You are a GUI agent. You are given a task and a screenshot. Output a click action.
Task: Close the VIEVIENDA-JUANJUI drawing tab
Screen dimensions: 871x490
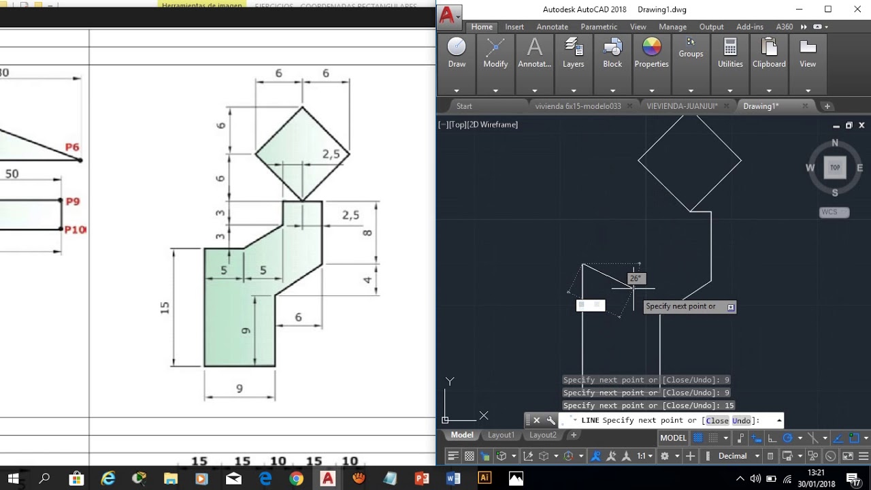tap(726, 106)
